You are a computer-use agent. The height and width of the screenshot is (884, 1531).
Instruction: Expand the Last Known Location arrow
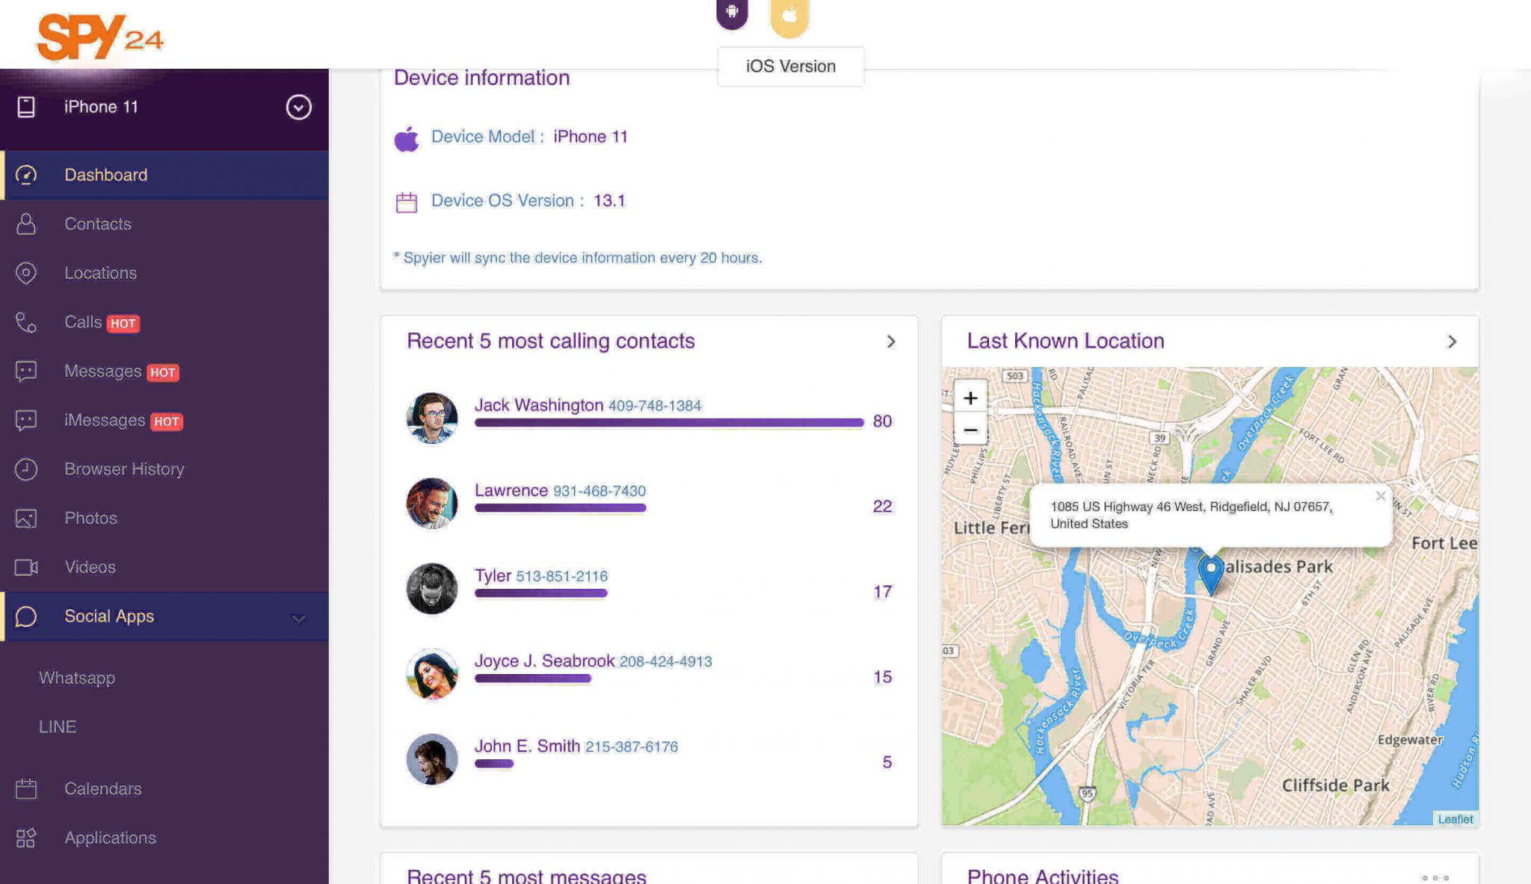pos(1452,341)
